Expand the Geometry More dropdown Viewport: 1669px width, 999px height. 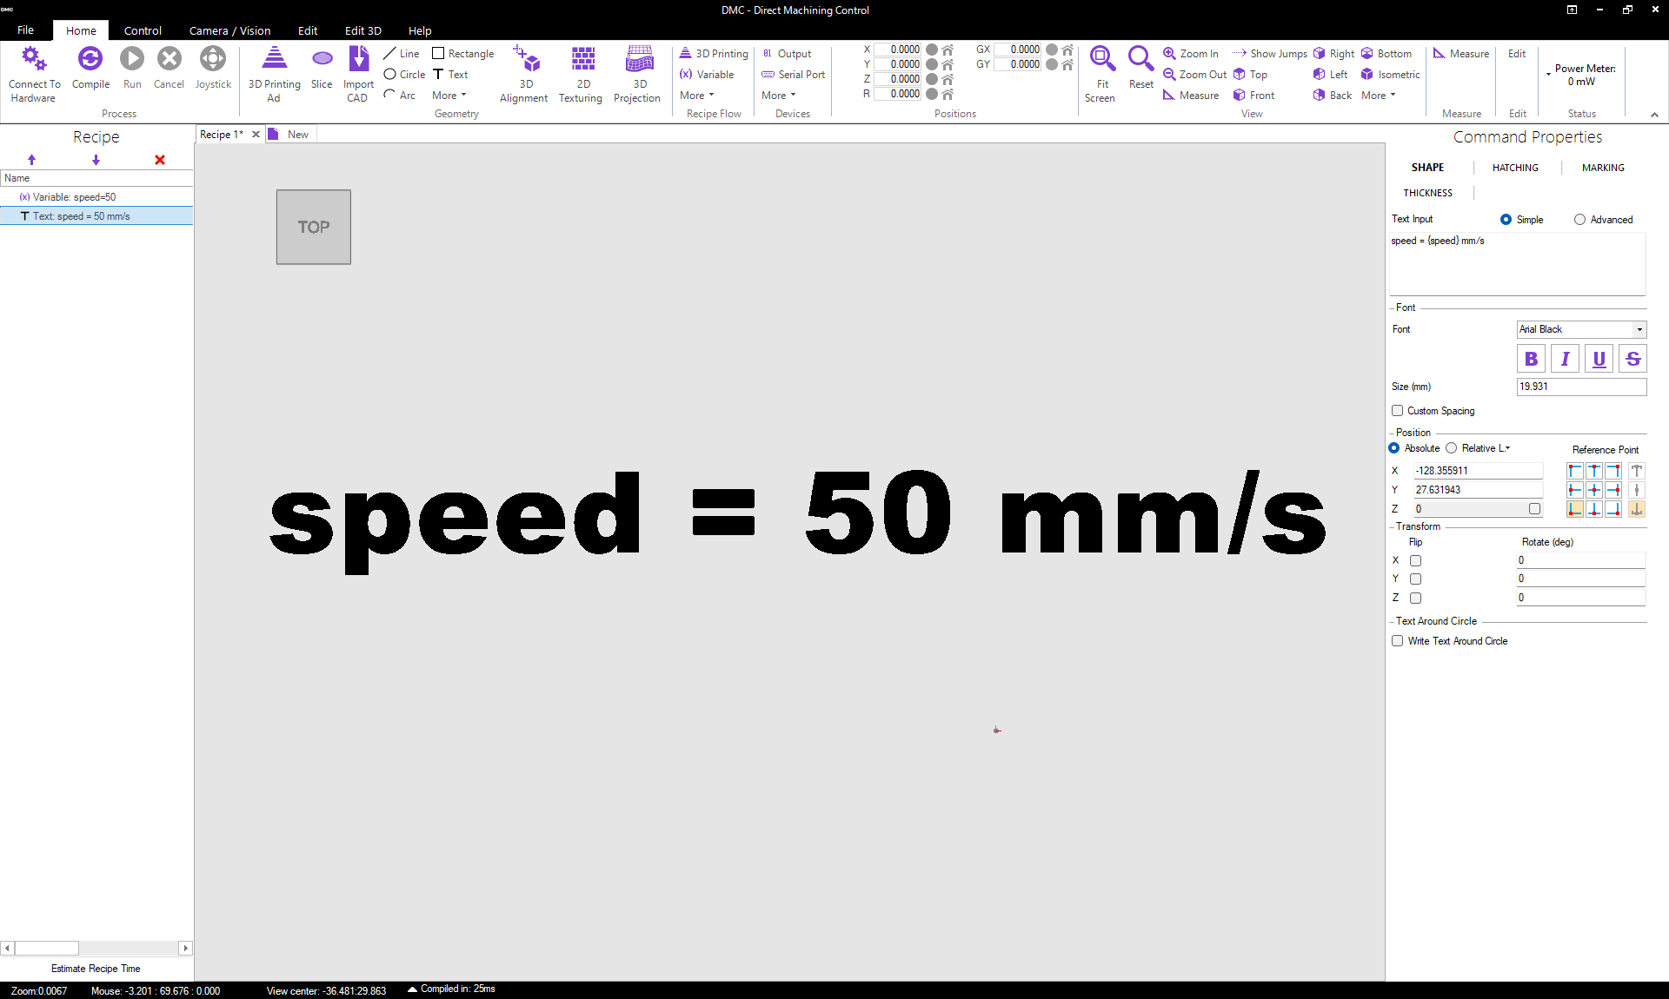click(x=449, y=96)
